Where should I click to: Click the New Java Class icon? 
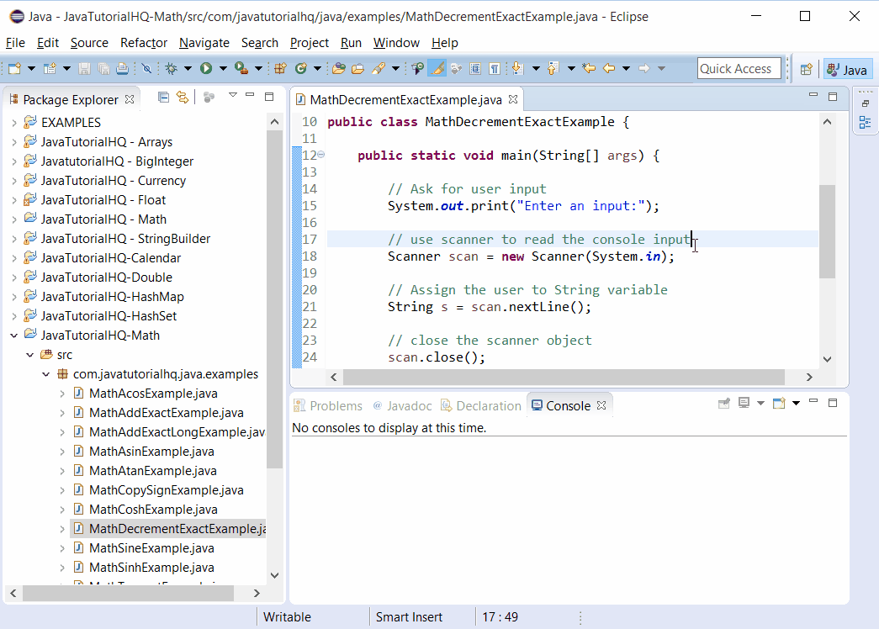coord(301,68)
